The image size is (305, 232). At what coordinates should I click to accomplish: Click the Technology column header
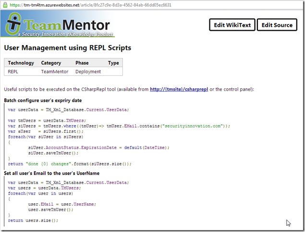coord(21,63)
